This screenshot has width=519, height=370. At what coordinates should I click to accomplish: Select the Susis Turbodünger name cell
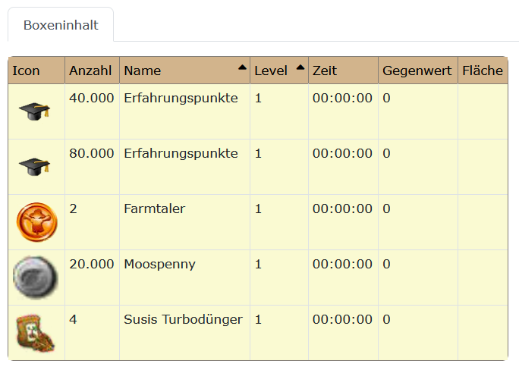[183, 319]
